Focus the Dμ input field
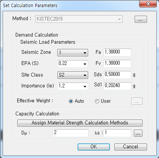Screen dimensions: 159x158 click(x=70, y=133)
